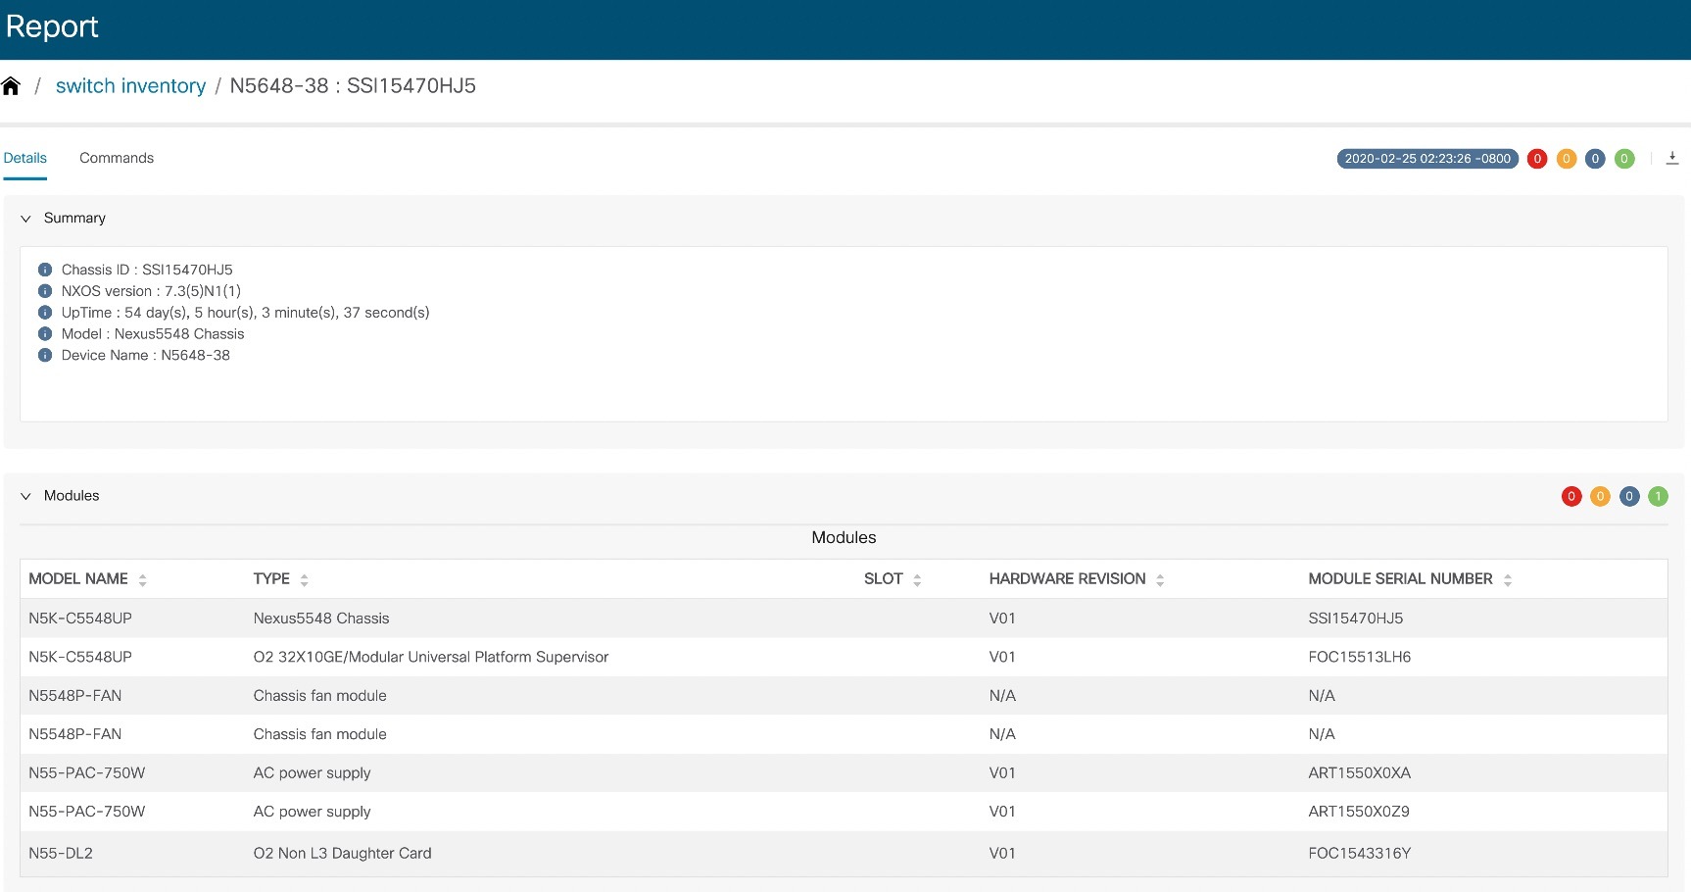
Task: Click the info icon beside UpTime
Action: 44,312
